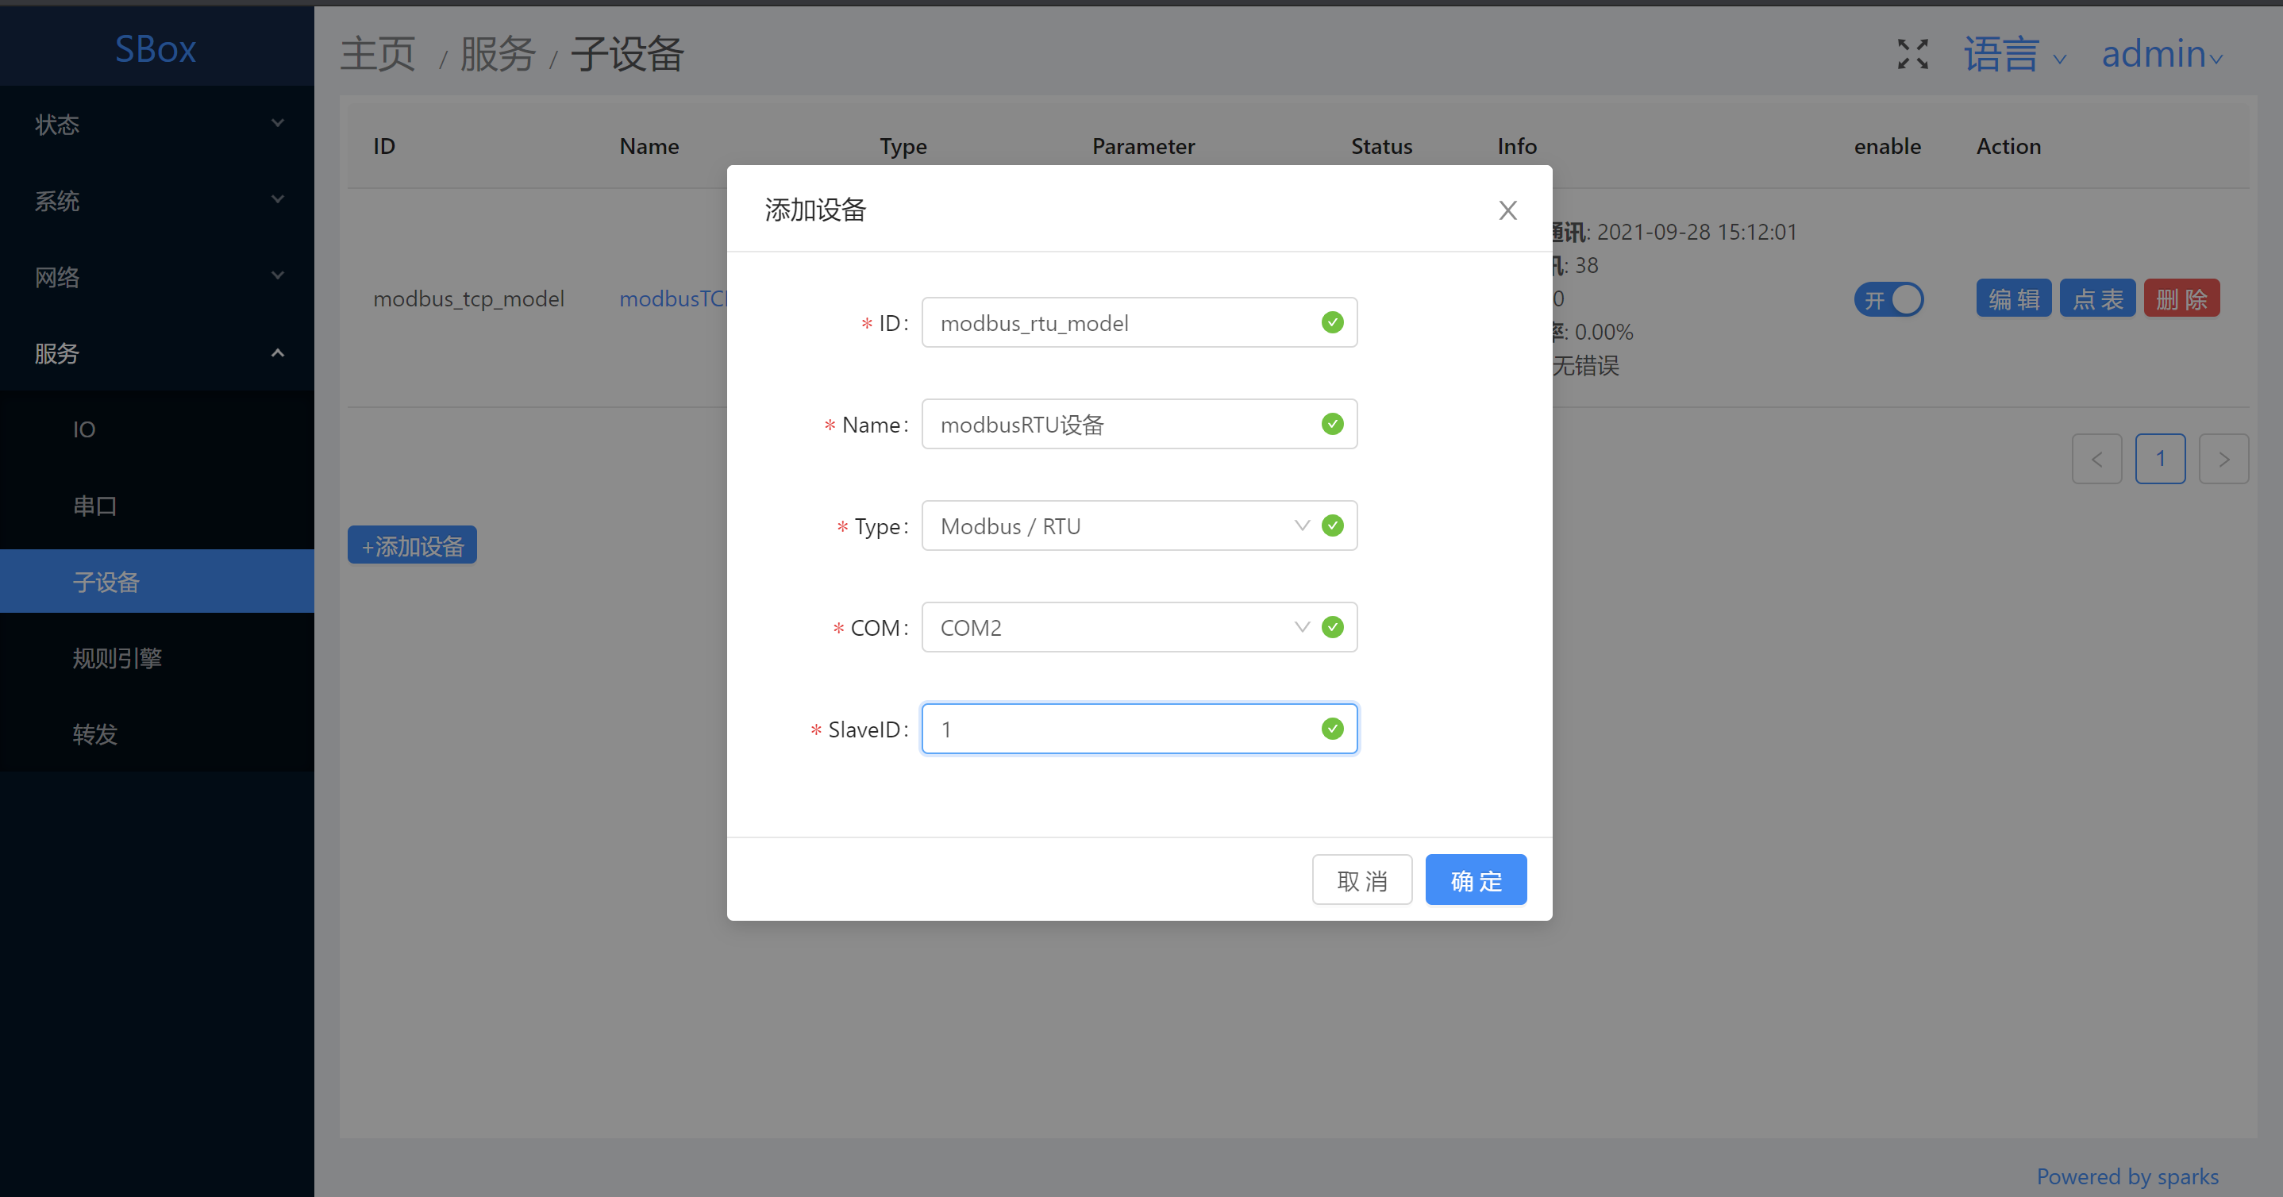Select 规则引擎 in the sidebar
2283x1197 pixels.
coord(117,657)
